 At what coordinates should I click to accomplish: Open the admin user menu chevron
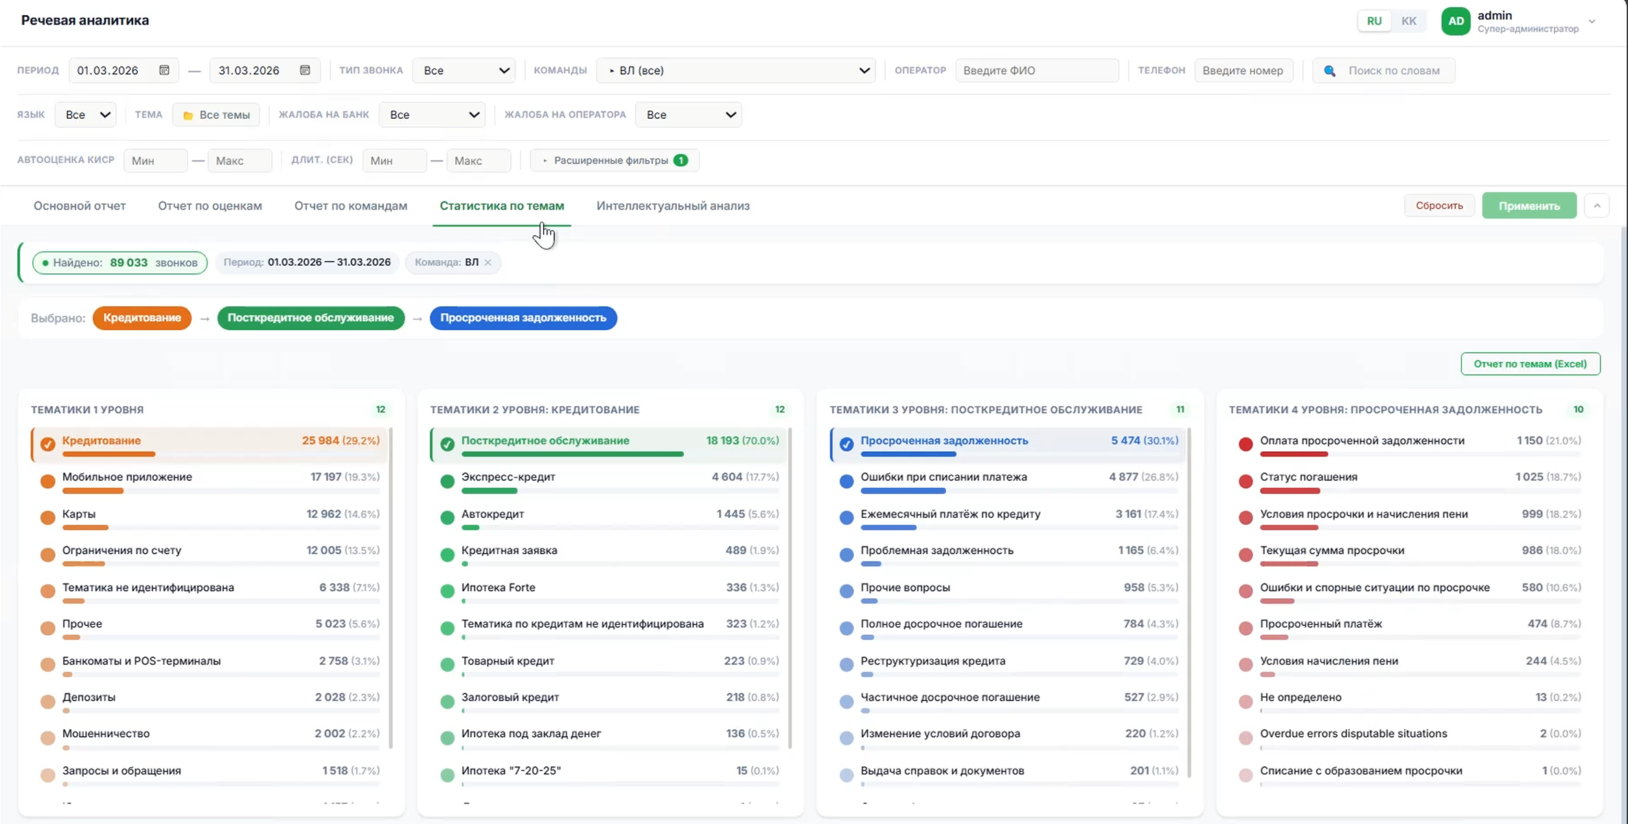[x=1592, y=21]
